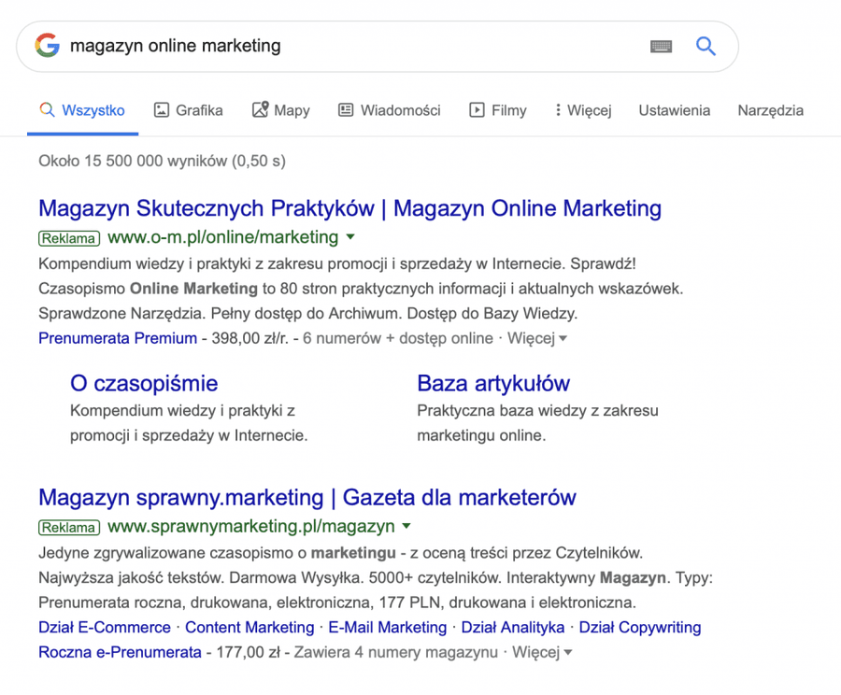The image size is (841, 695).
Task: Click the Więcej three-dot icon
Action: tap(558, 109)
